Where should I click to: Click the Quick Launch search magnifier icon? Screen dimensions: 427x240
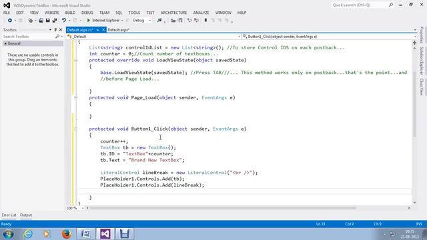391,5
